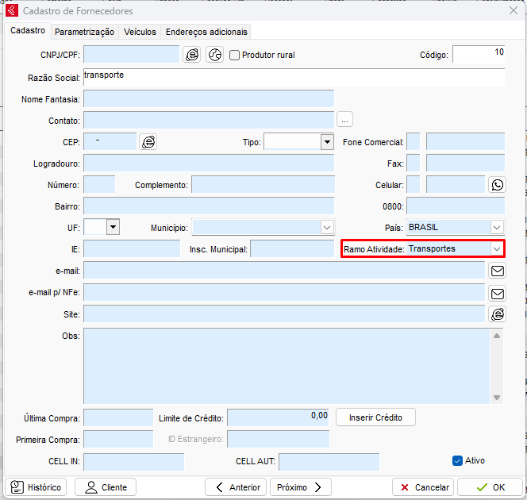Click into the Nome Fantasia field
Image resolution: width=527 pixels, height=500 pixels.
pos(208,99)
